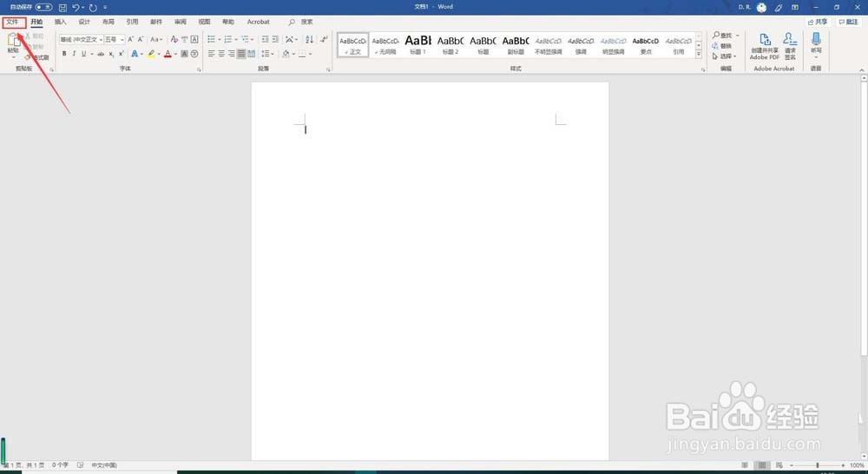
Task: Collapse the ribbon with the chevron
Action: [861, 69]
